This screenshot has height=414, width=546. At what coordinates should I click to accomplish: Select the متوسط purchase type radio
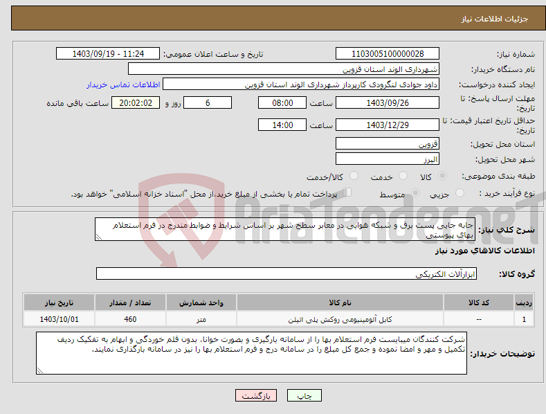click(x=415, y=192)
